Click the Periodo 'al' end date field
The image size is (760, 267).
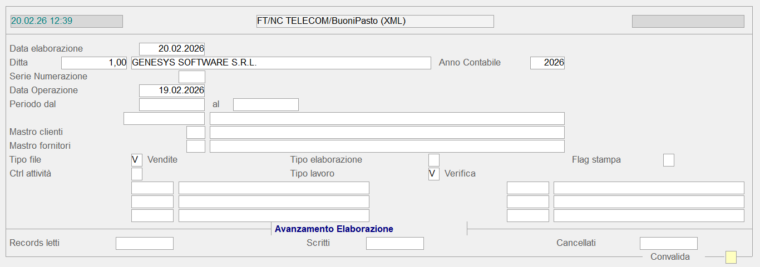point(266,104)
